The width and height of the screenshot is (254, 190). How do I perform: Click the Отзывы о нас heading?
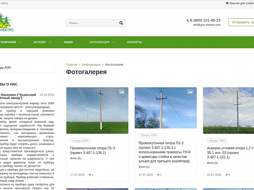(x=9, y=84)
